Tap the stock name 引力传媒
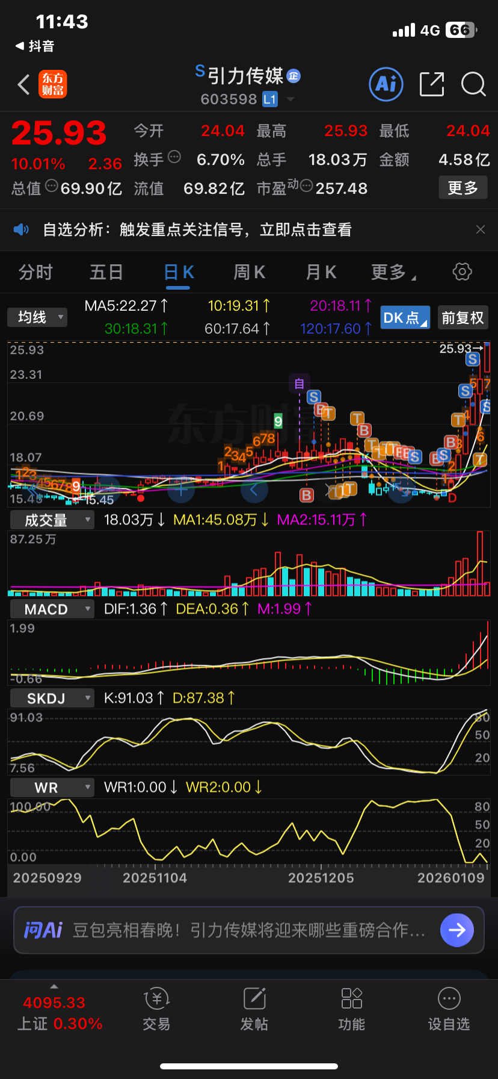This screenshot has width=498, height=1079. [x=245, y=76]
